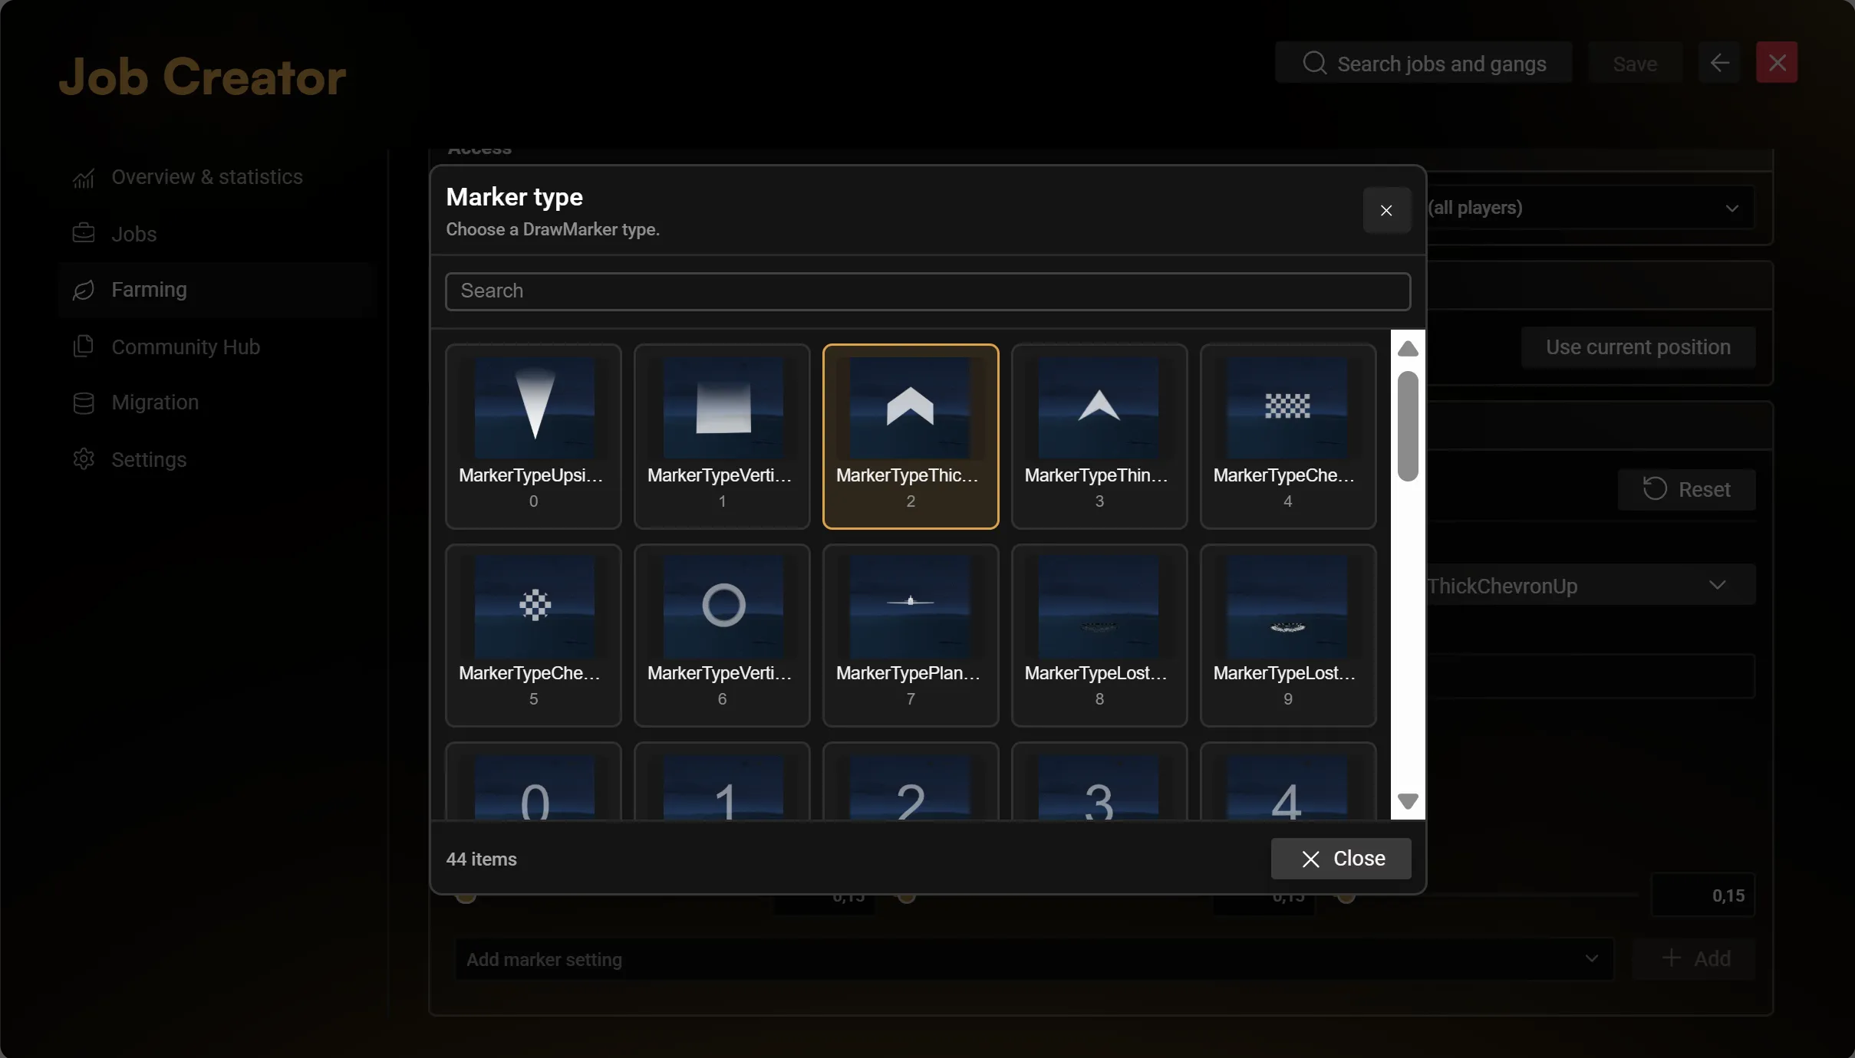Click the Add button next to marker setting
The height and width of the screenshot is (1058, 1855).
(x=1695, y=958)
